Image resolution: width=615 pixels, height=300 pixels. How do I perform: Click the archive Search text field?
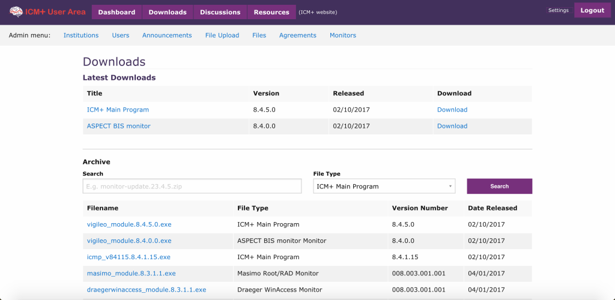tap(192, 187)
